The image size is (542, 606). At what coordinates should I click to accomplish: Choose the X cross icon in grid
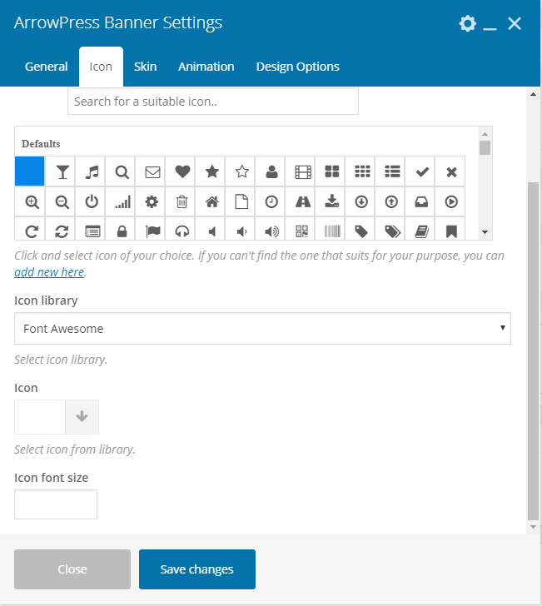coord(451,171)
